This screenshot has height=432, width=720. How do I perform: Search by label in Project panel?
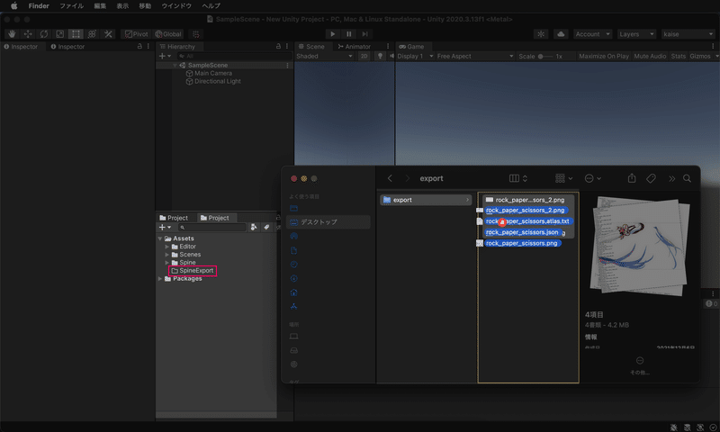266,227
